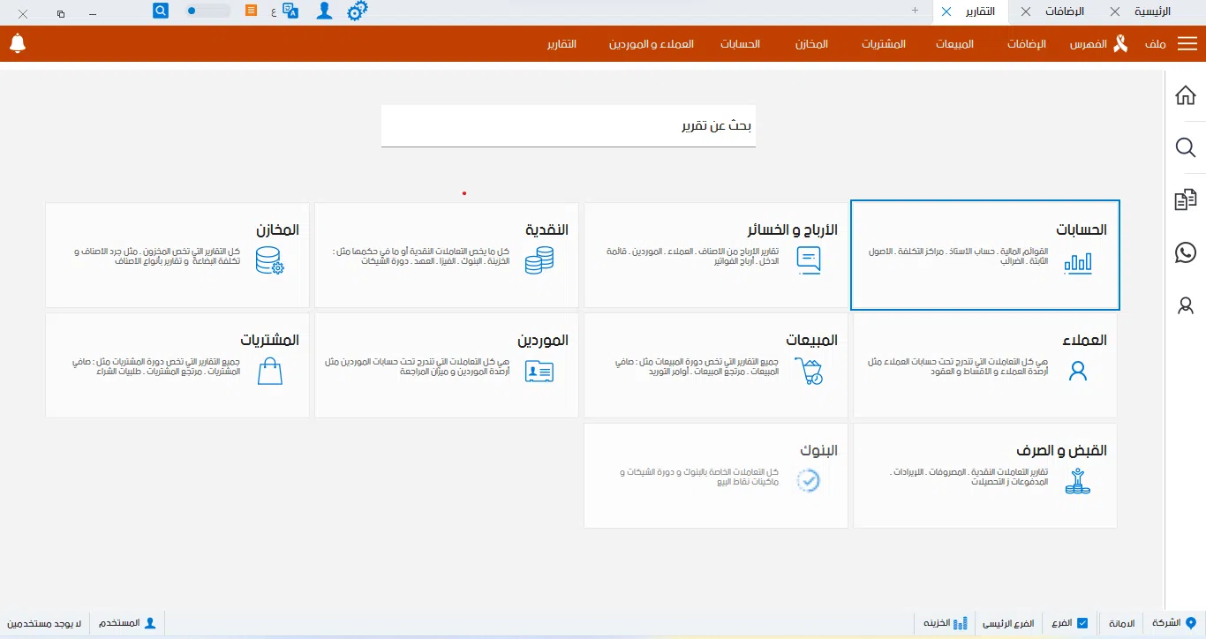Click the magnifier search icon in the title bar
Viewport: 1206px width, 639px height.
[x=159, y=10]
